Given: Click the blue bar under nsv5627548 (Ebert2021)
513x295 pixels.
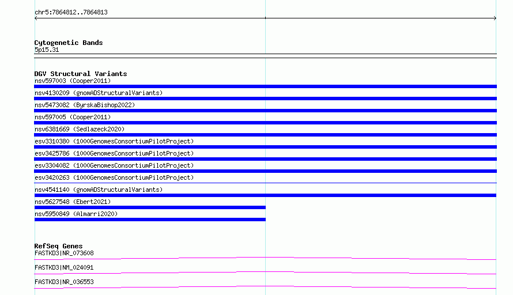Looking at the screenshot, I should click(150, 207).
